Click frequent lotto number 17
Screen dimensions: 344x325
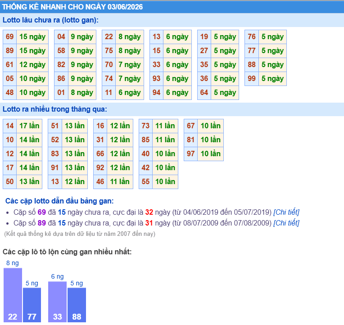pos(9,168)
